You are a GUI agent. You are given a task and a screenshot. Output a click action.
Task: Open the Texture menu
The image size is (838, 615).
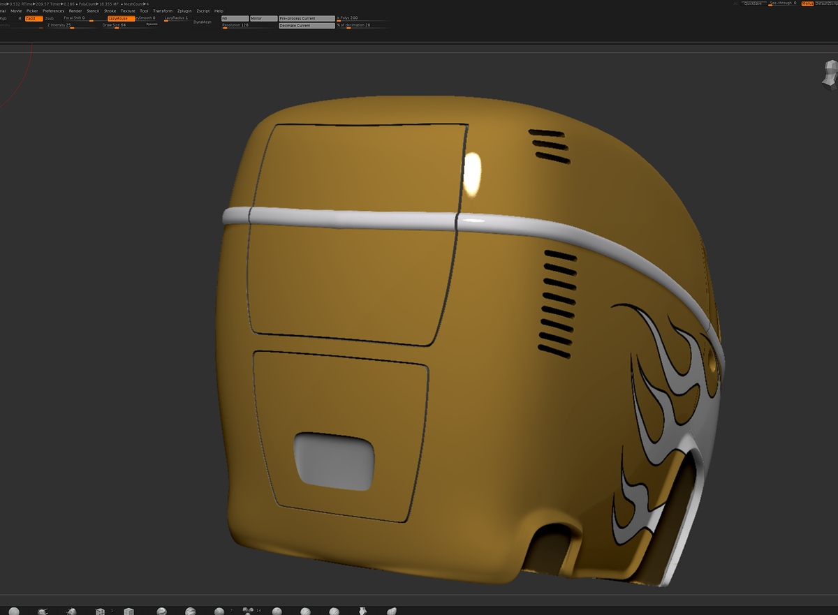[x=128, y=11]
